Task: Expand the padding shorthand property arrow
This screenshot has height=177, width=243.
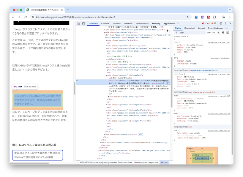Action: point(186,47)
